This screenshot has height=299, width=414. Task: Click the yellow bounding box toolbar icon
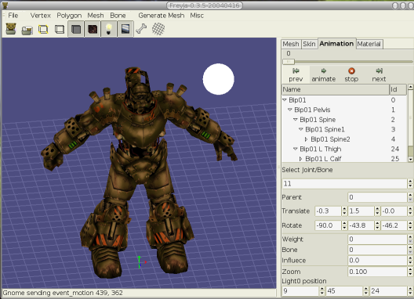43,29
